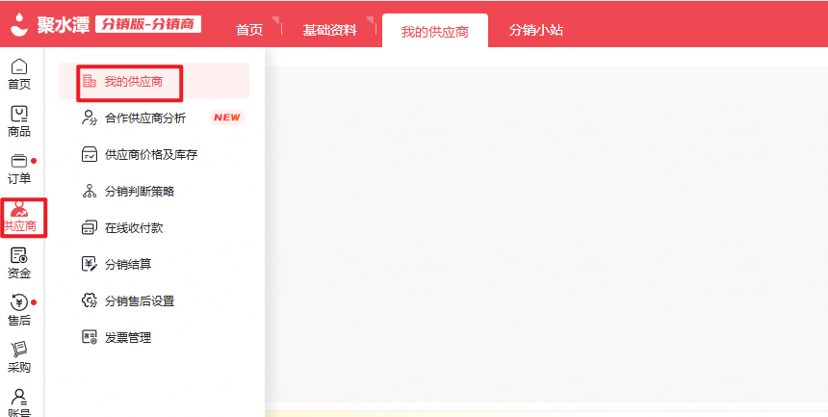
Task: Open 发票管理 invoice management
Action: [x=127, y=338]
